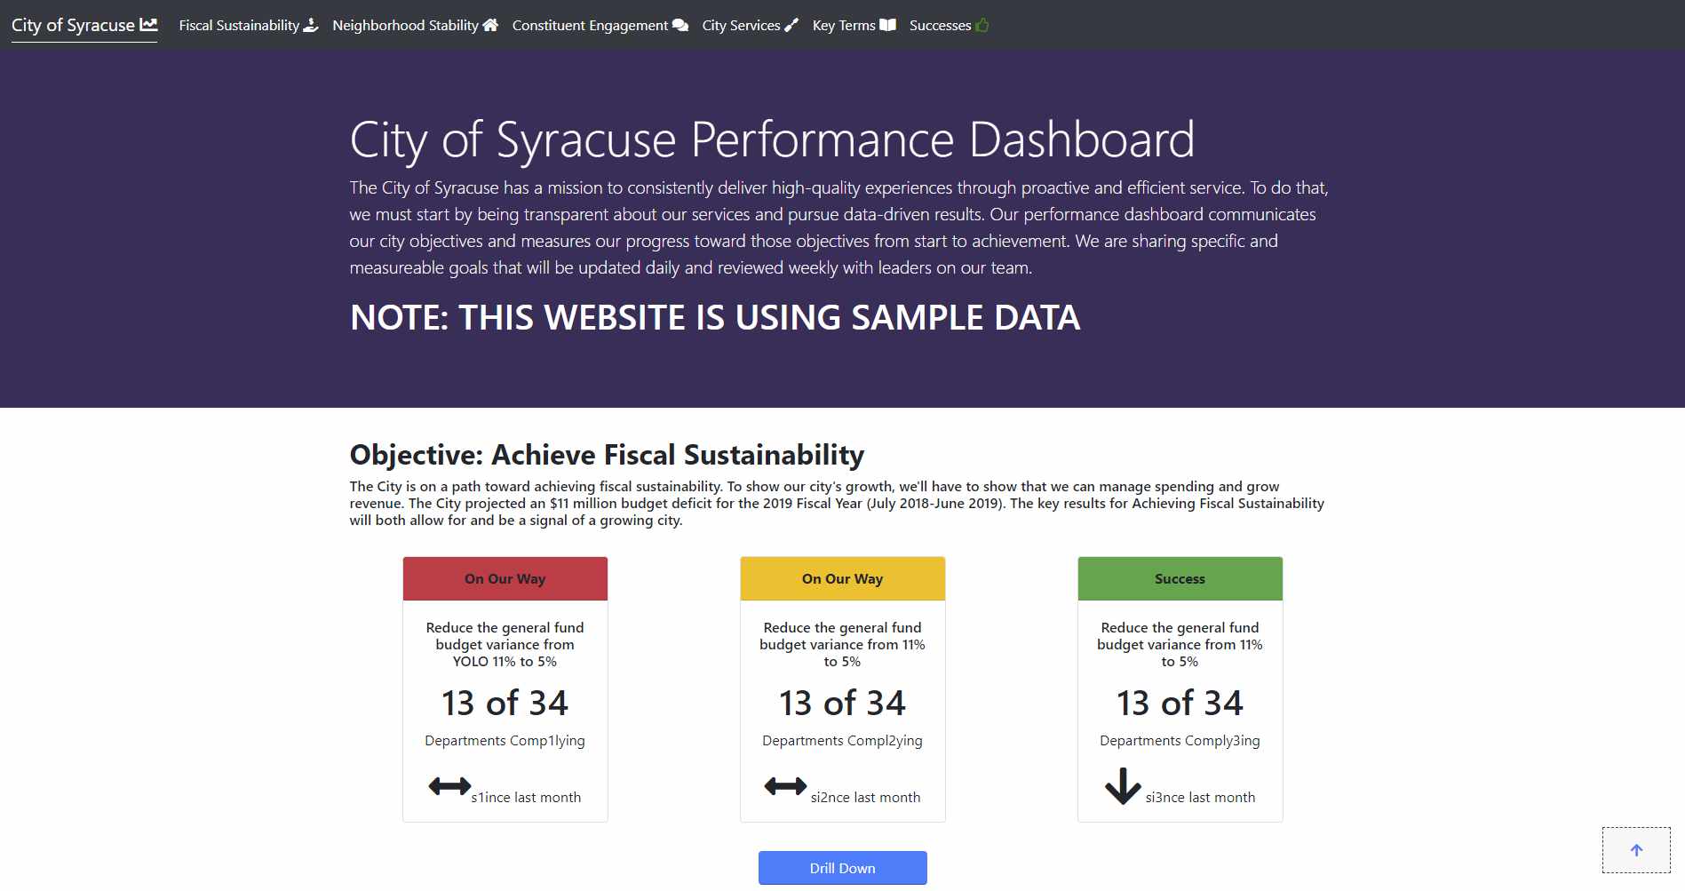This screenshot has width=1685, height=891.
Task: Click the City Services wrench icon
Action: click(791, 25)
